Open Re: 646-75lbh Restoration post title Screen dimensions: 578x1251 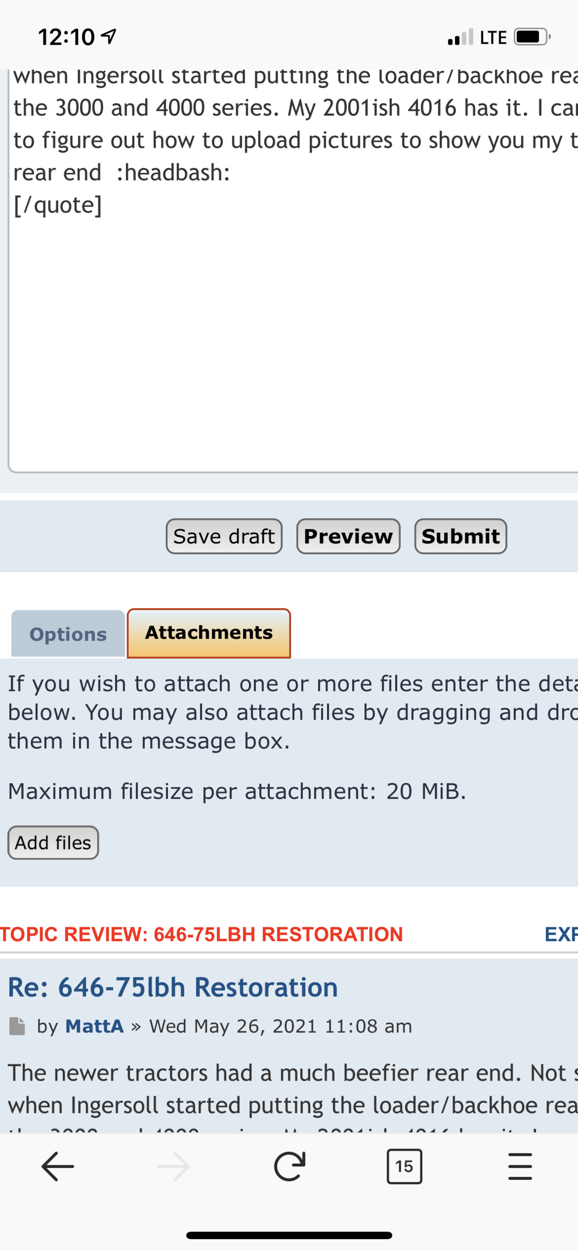pyautogui.click(x=172, y=987)
